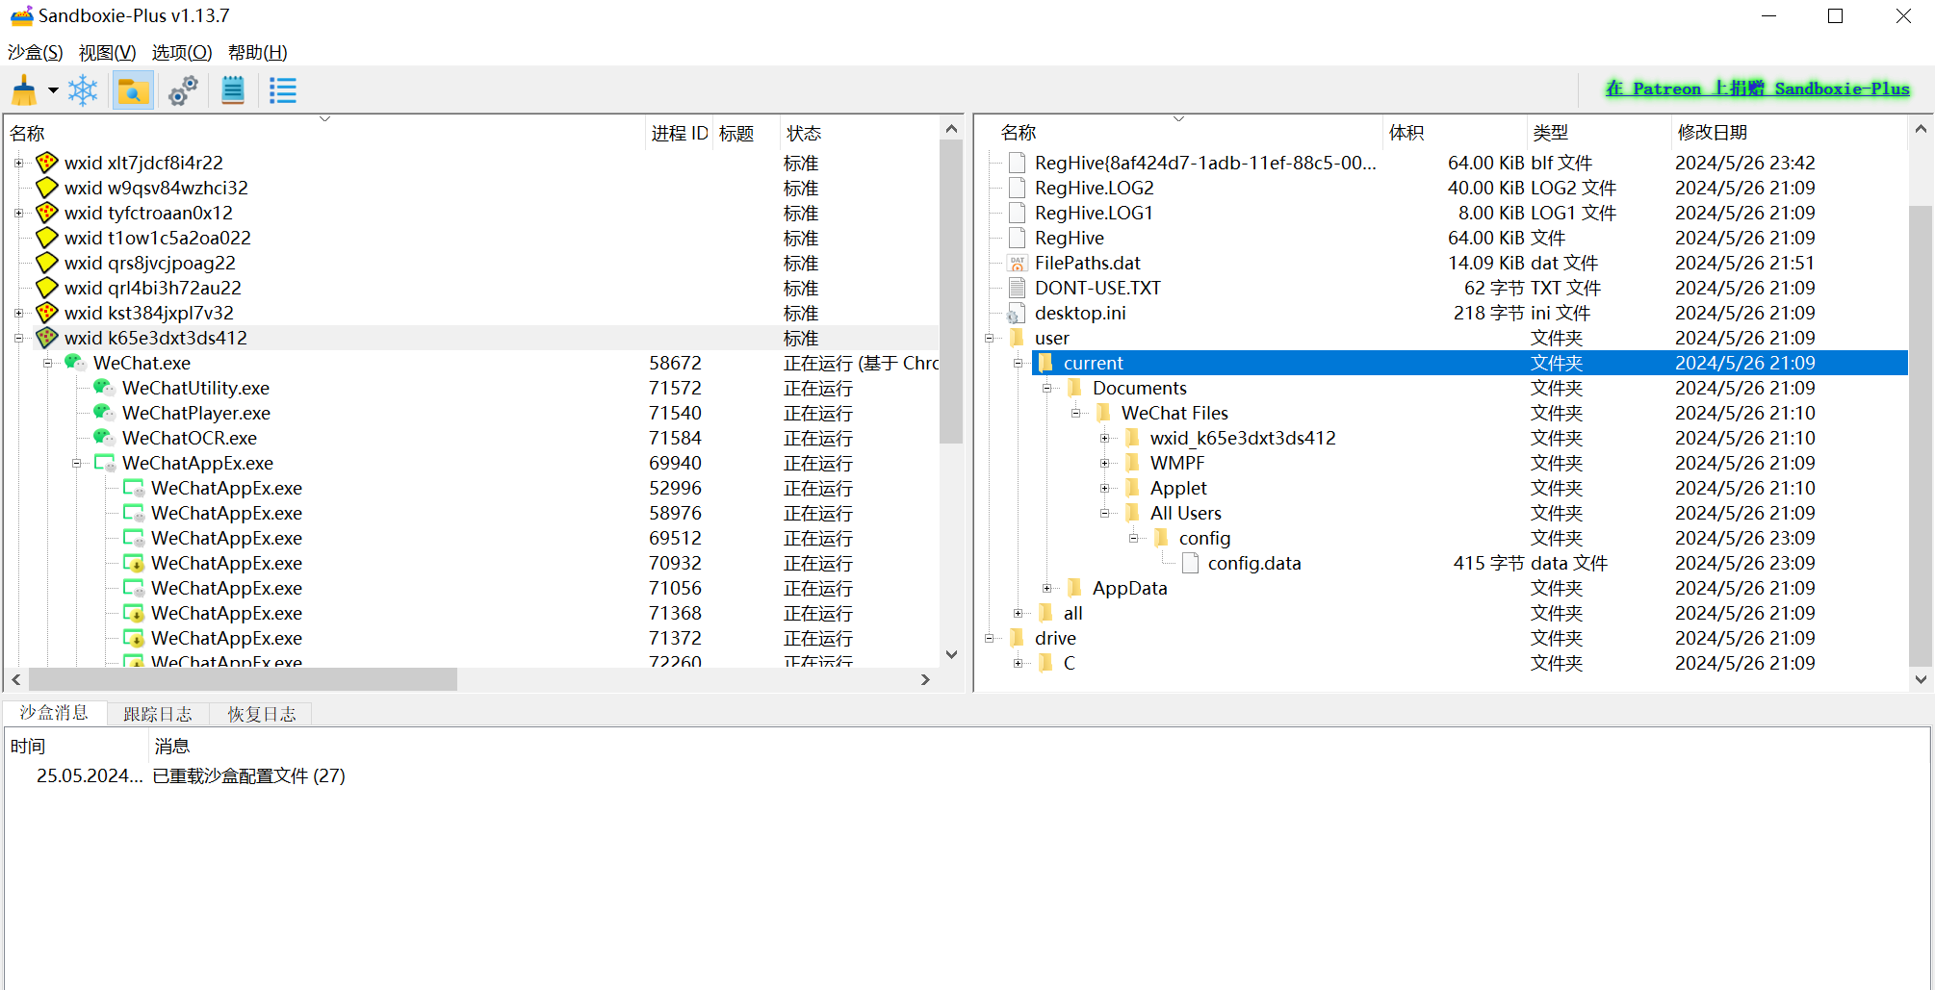This screenshot has height=990, width=1935.
Task: Toggle the file browser panel button
Action: [133, 91]
